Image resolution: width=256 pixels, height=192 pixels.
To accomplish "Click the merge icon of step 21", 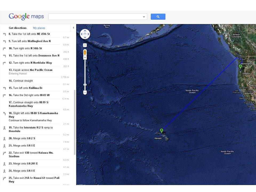I will tap(5, 146).
